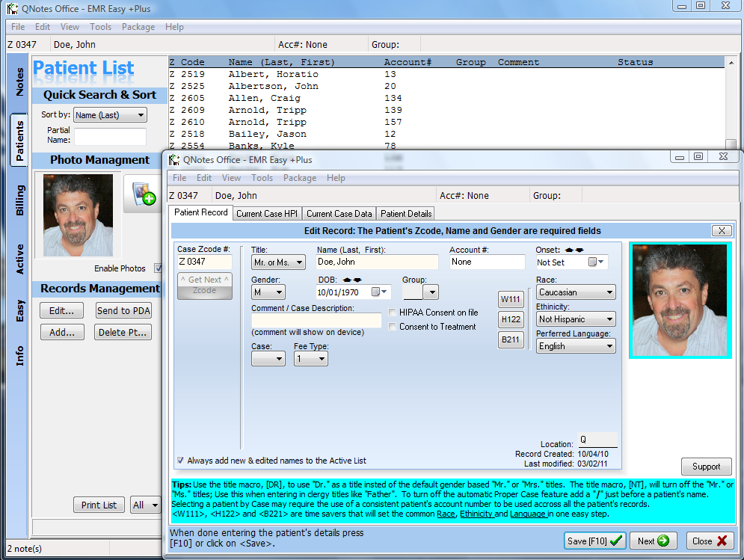Open the Case dropdown
The height and width of the screenshot is (560, 744).
click(268, 358)
